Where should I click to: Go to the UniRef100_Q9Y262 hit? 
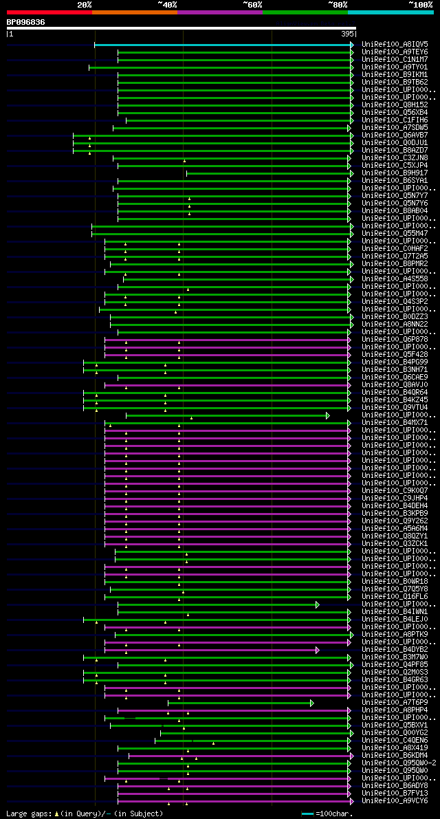click(395, 522)
